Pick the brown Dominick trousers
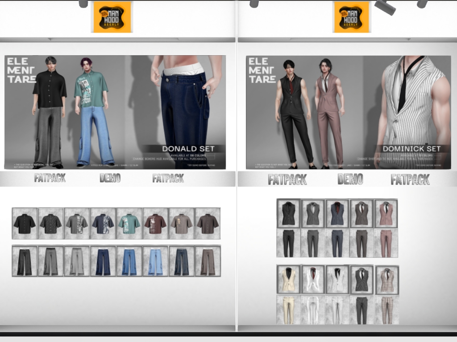This screenshot has height=342, width=457. 361,243
